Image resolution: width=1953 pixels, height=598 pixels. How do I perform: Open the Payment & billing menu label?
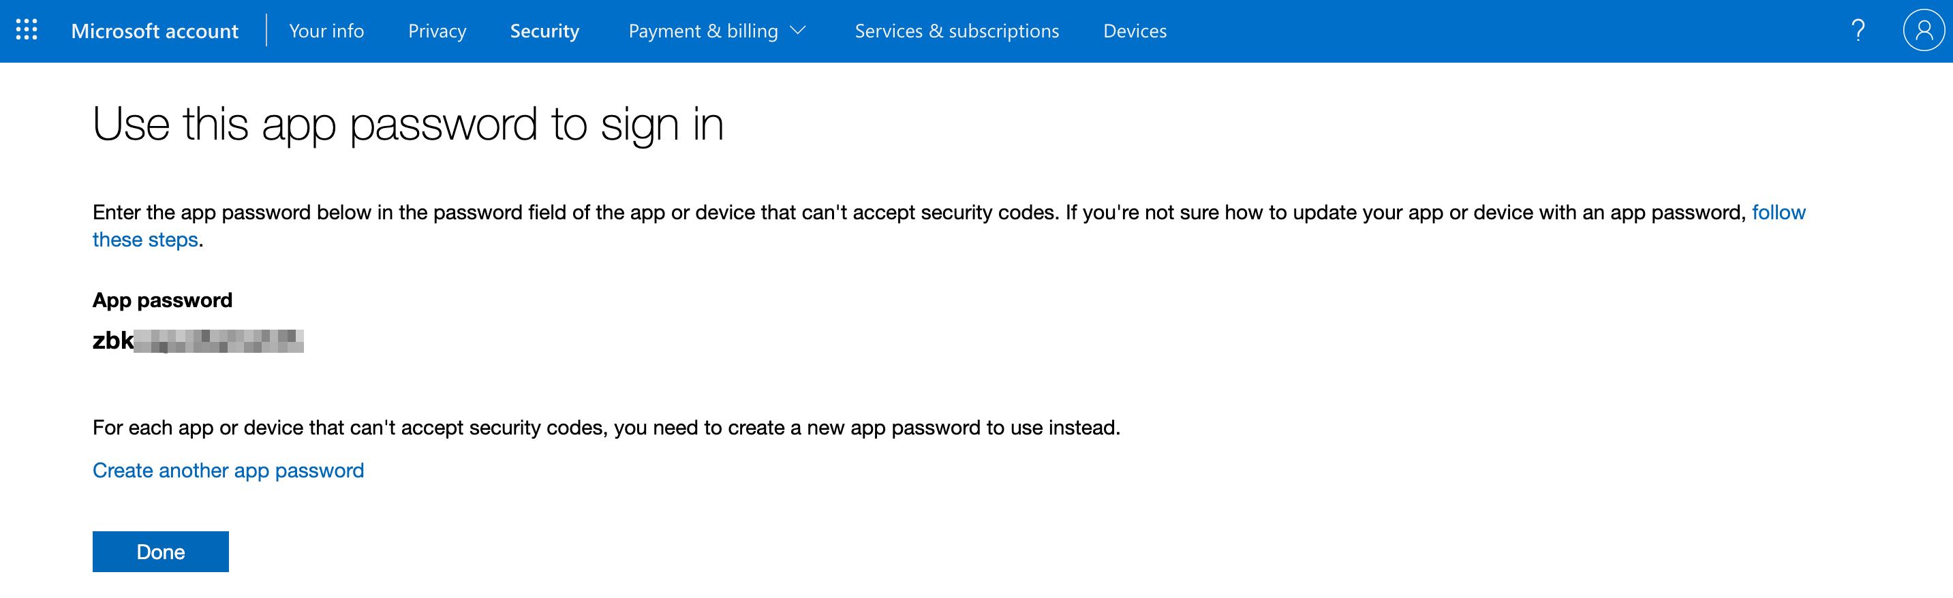[x=703, y=31]
